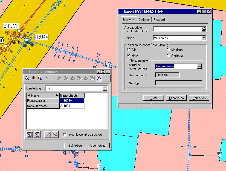This screenshot has height=171, width=226.
Task: Click the red grid crosshair toolbar icon
Action: (x=33, y=78)
